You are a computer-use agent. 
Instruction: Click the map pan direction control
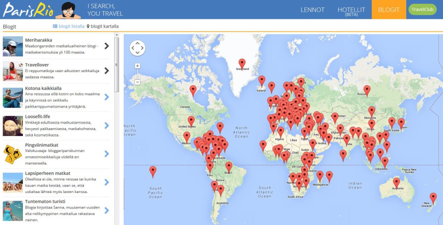(x=137, y=48)
